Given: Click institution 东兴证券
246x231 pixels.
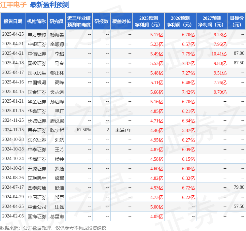Looking at the screenshot, I should 37,140.
